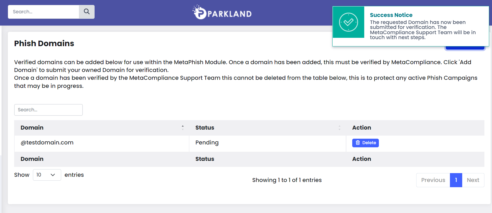Click the Success Notice title

click(x=391, y=15)
